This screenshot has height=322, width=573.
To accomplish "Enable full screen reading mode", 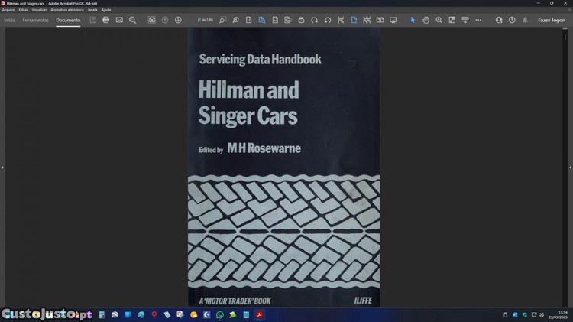I will 393,20.
